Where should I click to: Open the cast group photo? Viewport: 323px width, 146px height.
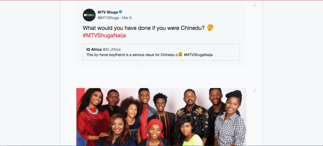tap(161, 117)
